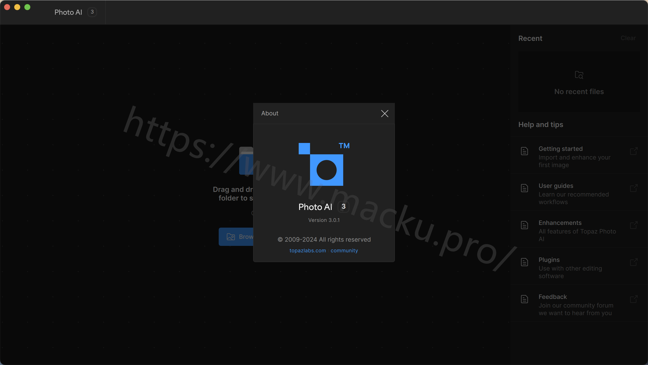Screen dimensions: 648x365
Task: Open the Enhancements help item
Action: point(579,229)
